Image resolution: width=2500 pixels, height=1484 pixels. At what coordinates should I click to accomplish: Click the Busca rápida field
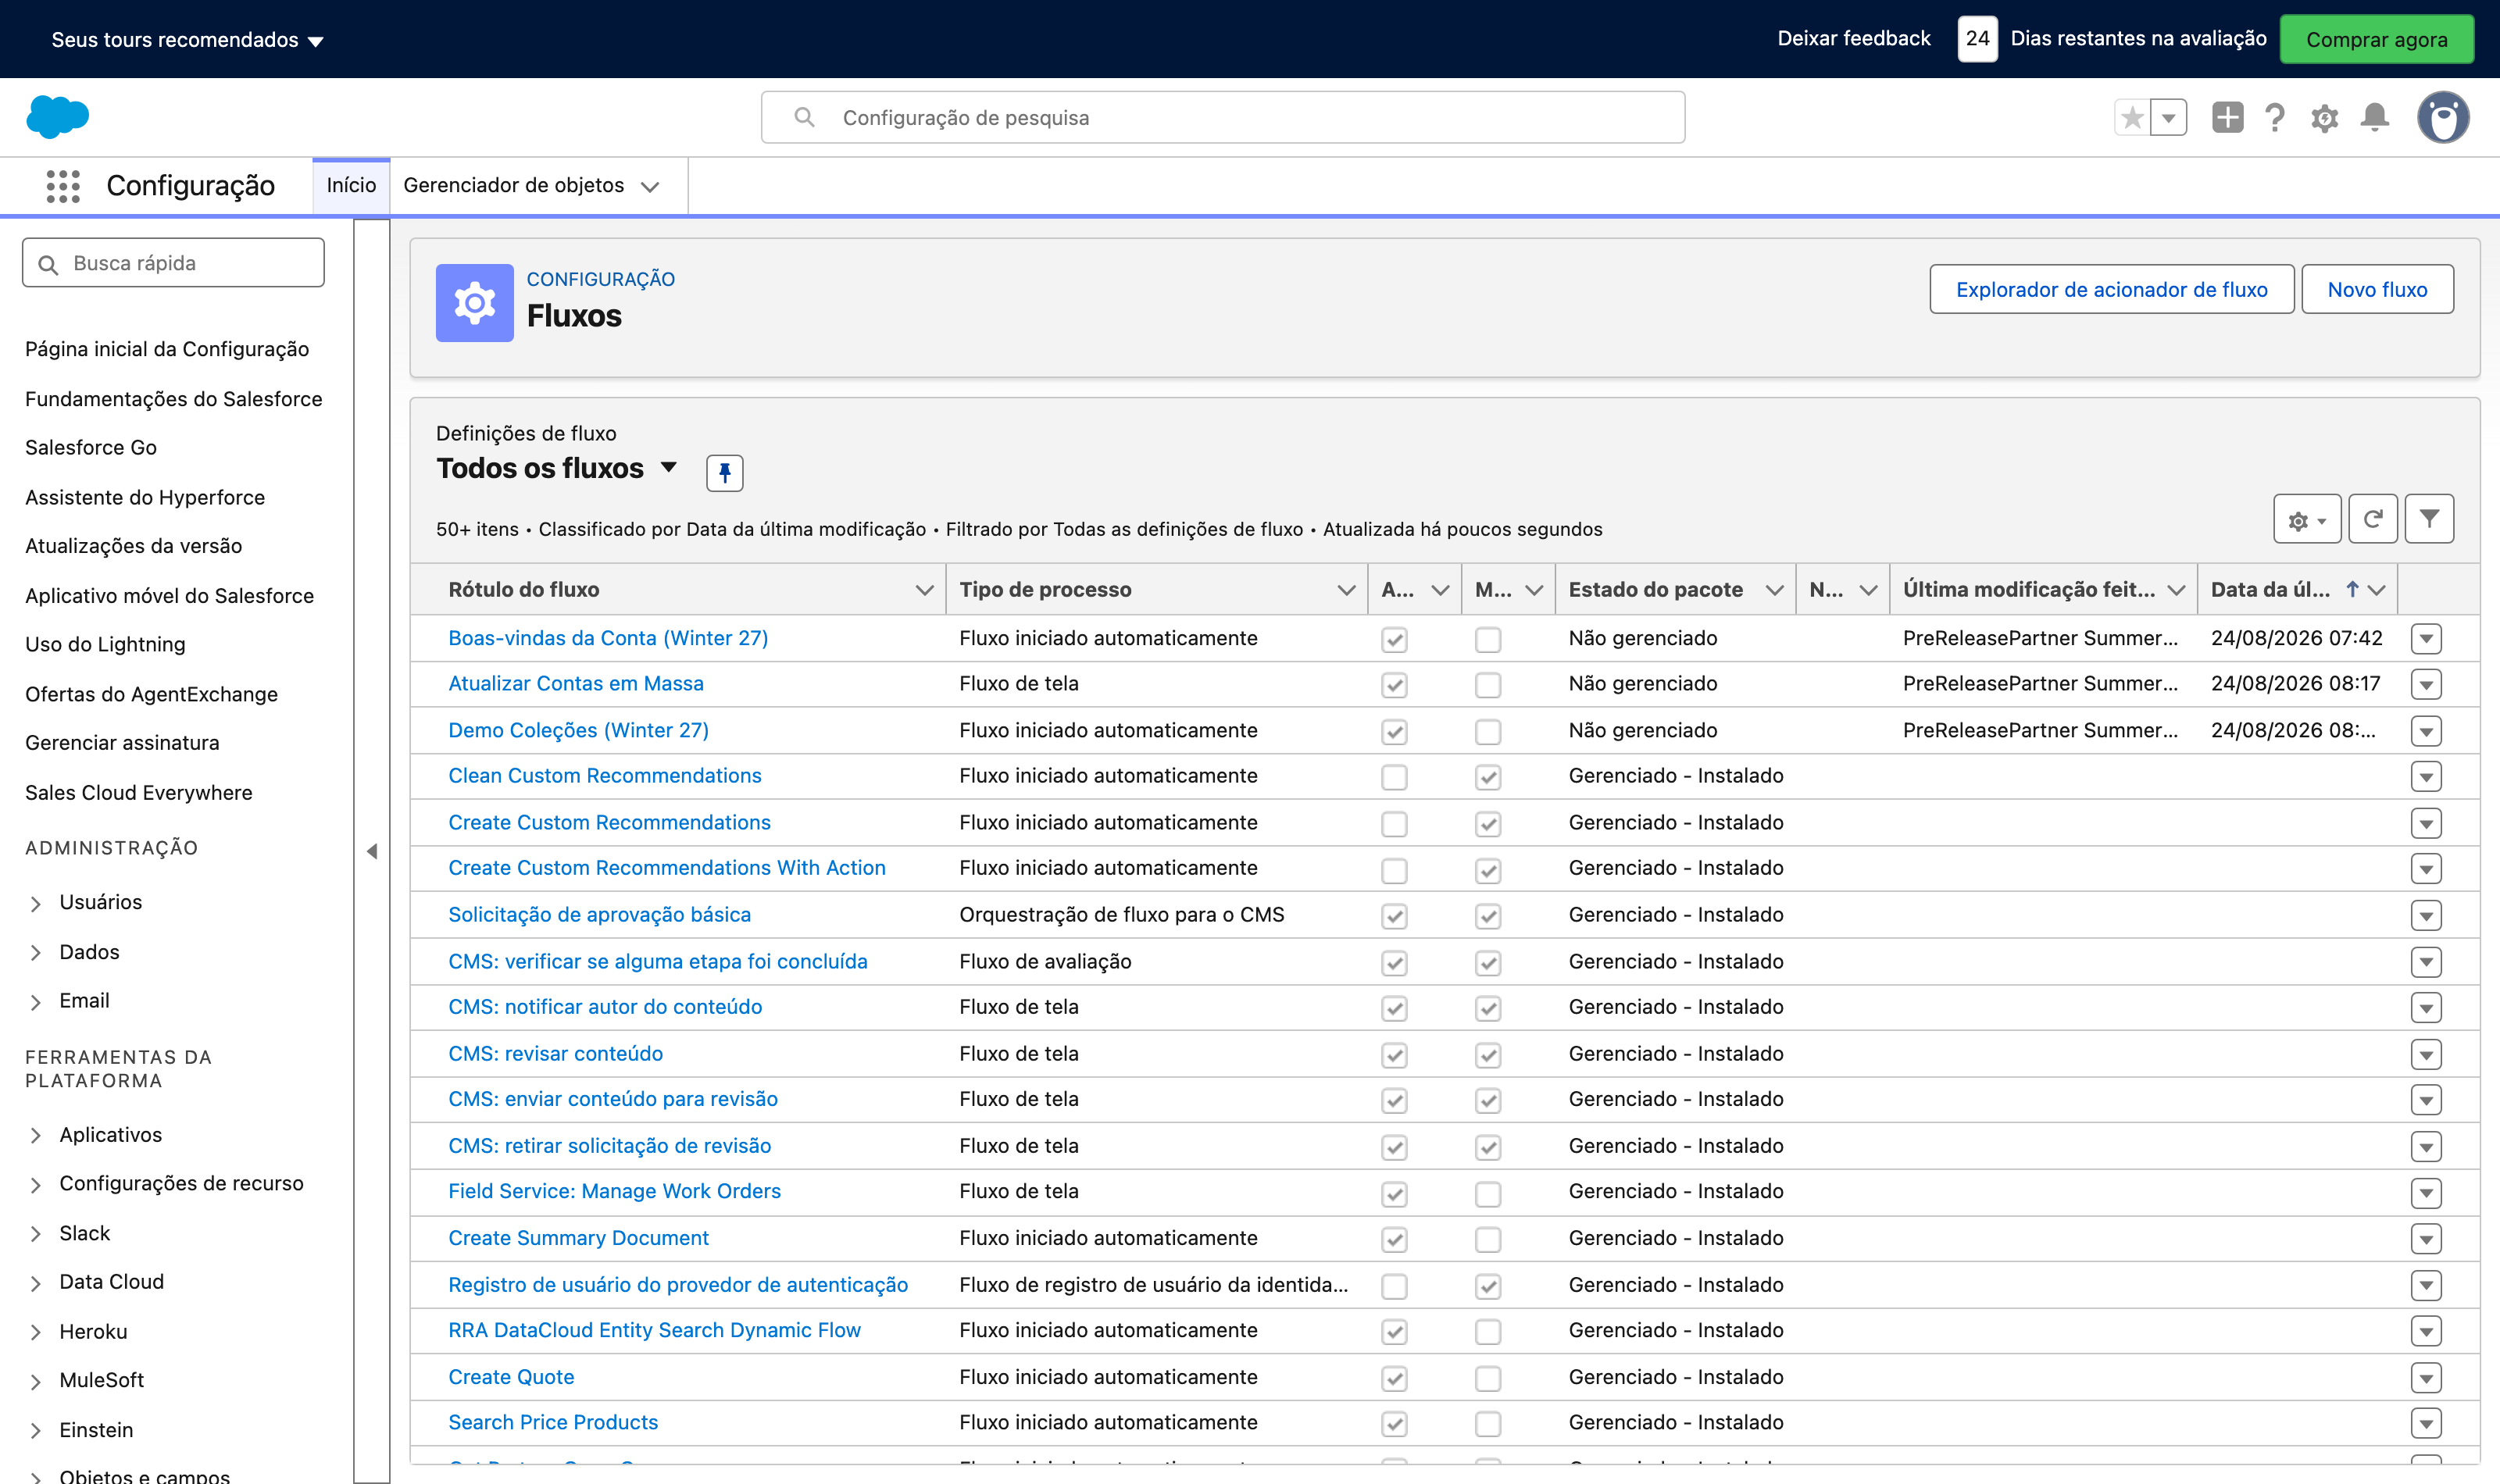click(173, 263)
